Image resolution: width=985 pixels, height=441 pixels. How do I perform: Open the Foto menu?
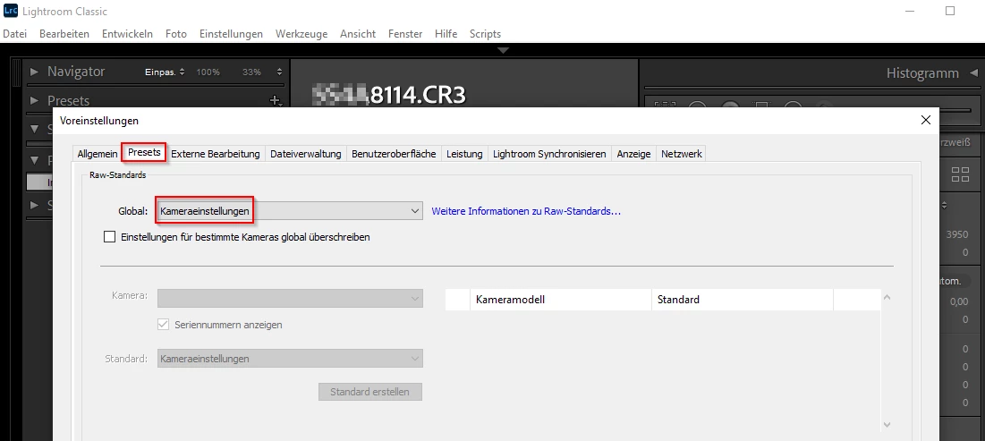(176, 34)
